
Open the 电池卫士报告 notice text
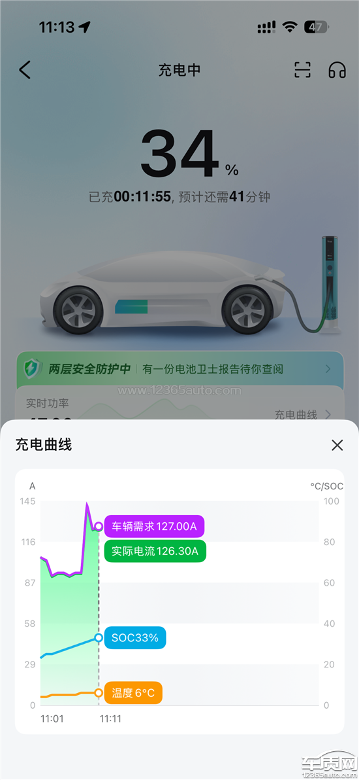(x=213, y=369)
